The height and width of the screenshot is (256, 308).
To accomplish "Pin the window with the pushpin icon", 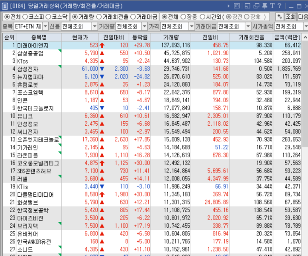I will pos(265,6).
